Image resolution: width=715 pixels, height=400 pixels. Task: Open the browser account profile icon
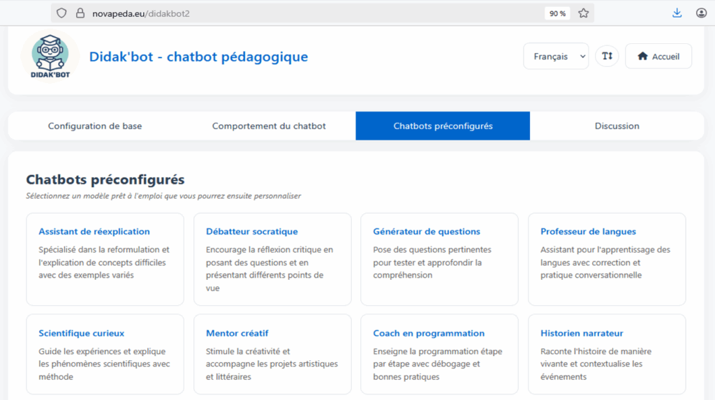click(x=701, y=13)
